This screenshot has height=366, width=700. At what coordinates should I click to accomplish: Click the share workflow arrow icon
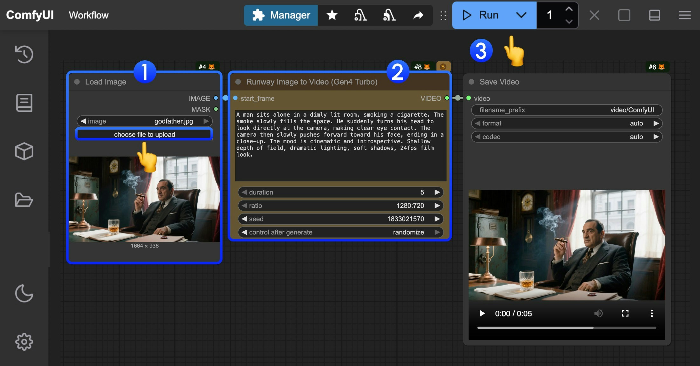click(x=418, y=15)
